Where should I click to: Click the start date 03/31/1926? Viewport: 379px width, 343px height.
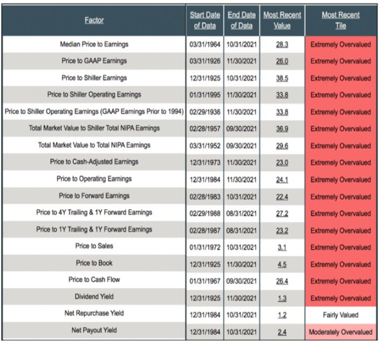[205, 61]
